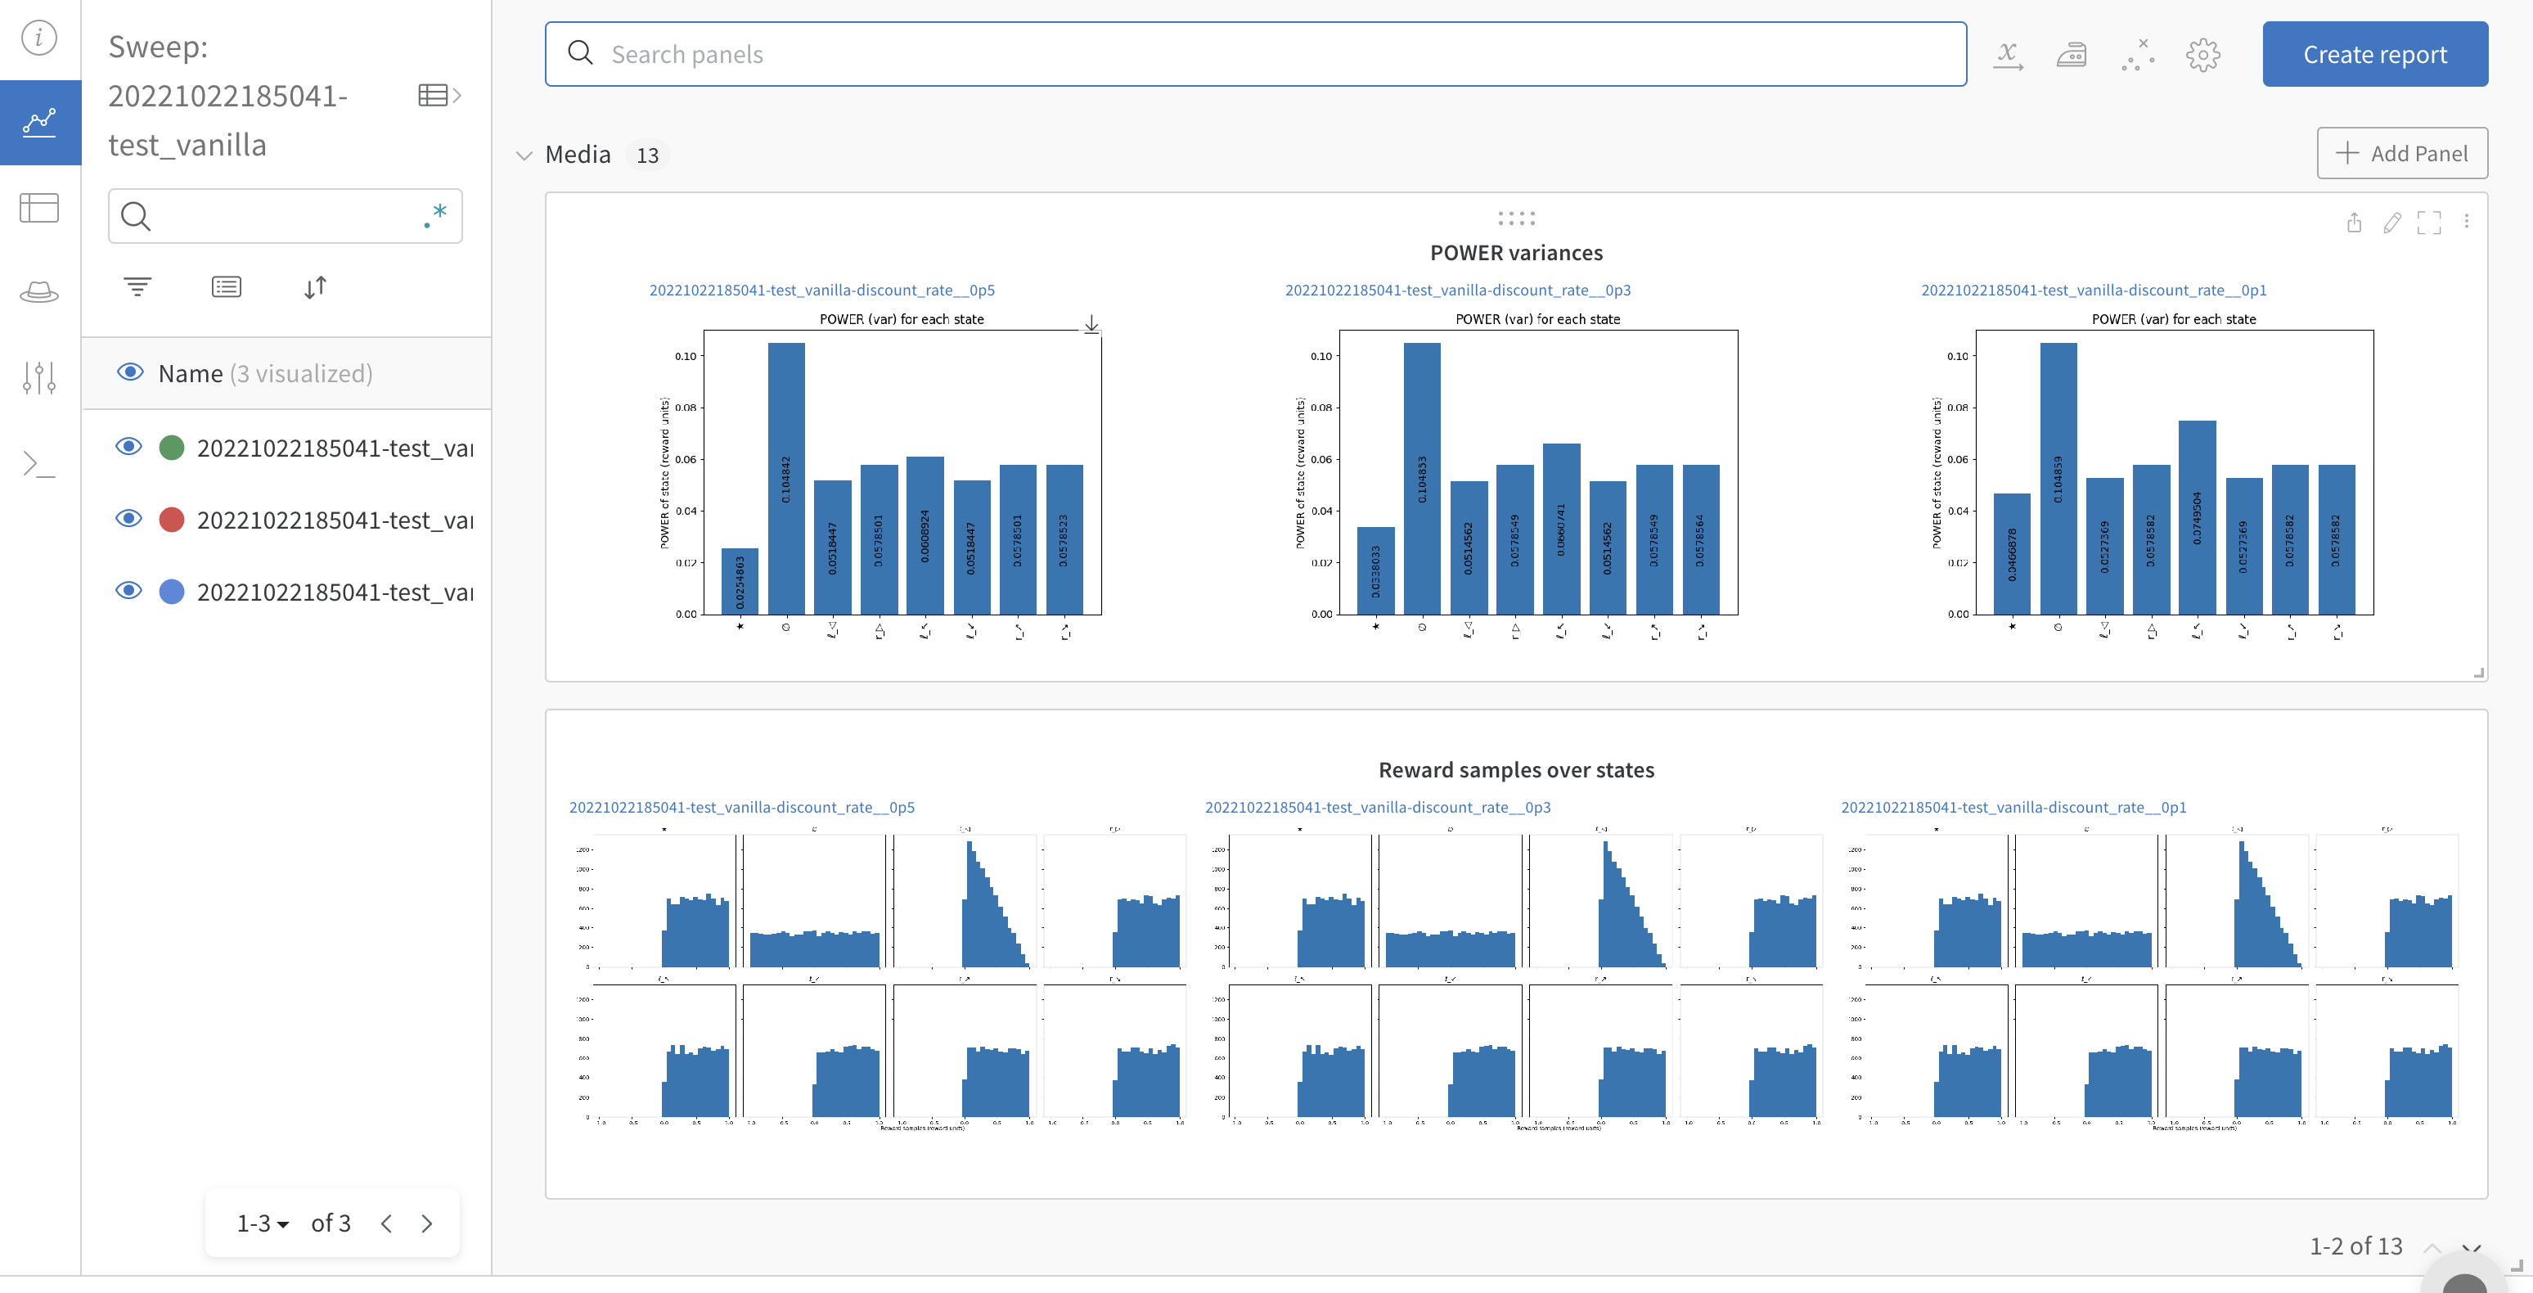Open the 1-3 runs per page dropdown
The width and height of the screenshot is (2533, 1293).
pyautogui.click(x=263, y=1223)
